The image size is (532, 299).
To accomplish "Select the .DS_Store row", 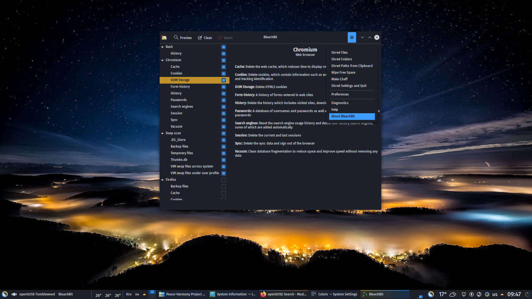I will 195,140.
